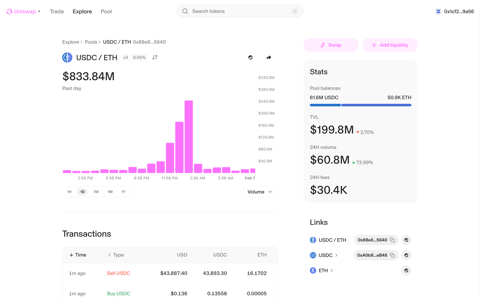Select the 1H time range
This screenshot has width=480, height=300.
pos(69,192)
